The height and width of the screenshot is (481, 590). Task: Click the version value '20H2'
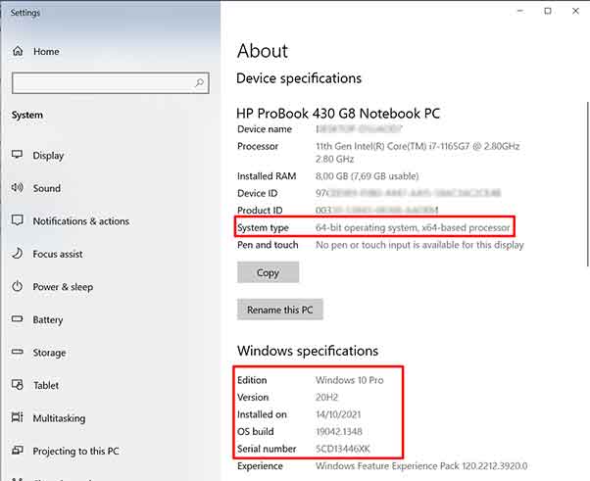click(x=327, y=398)
